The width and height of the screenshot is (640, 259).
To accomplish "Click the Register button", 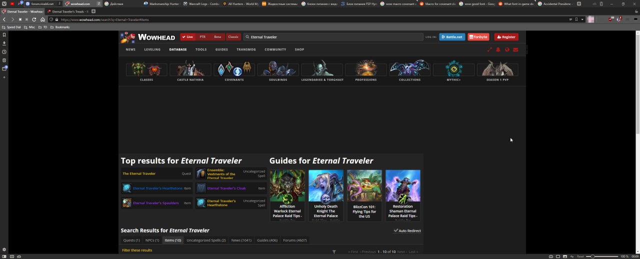I will coord(506,37).
